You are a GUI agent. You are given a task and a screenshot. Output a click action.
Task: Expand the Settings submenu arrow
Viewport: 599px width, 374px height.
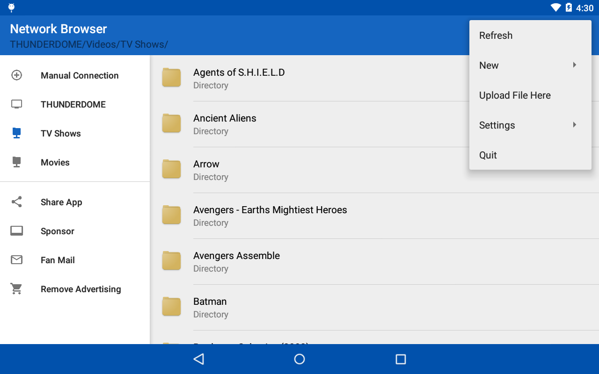click(574, 125)
